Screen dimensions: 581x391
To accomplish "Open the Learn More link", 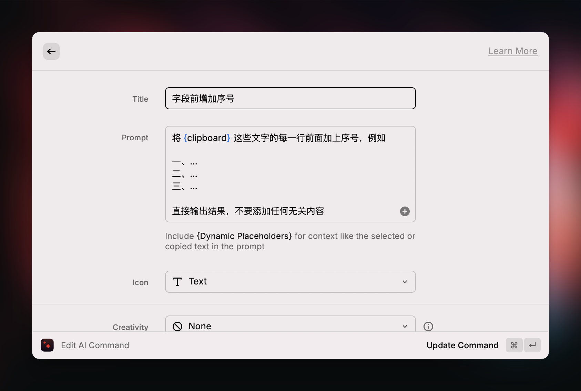I will coord(513,51).
